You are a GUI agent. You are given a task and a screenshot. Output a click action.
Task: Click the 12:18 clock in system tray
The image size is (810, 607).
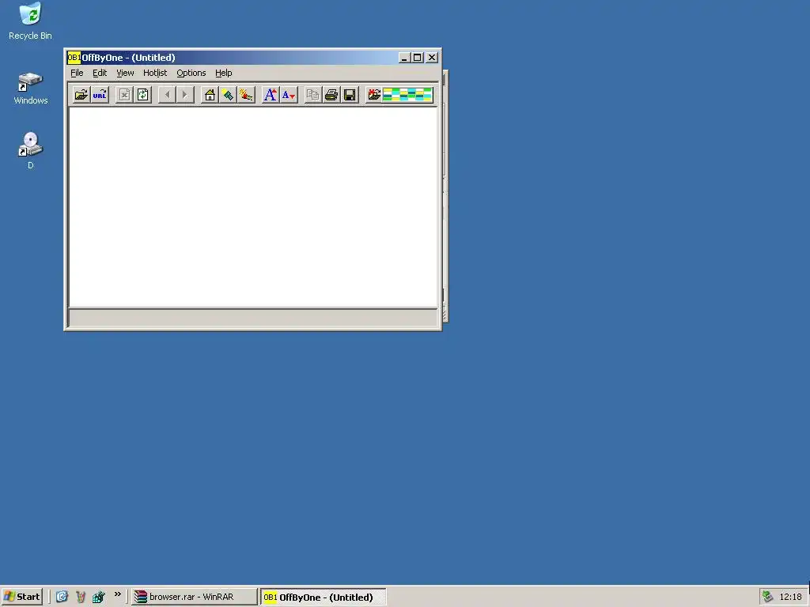(790, 597)
